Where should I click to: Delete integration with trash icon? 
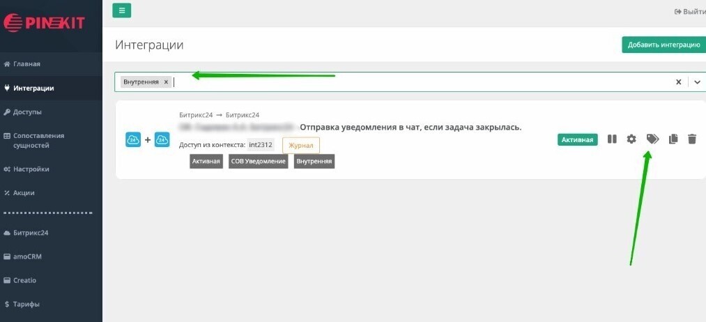point(692,139)
